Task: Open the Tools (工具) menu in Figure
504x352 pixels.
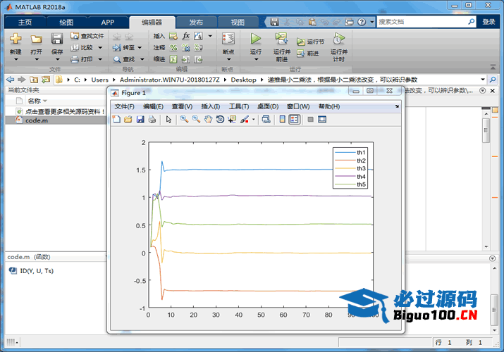Action: point(239,106)
